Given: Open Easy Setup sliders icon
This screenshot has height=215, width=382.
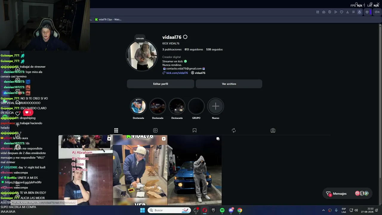Looking at the screenshot, I should tap(353, 12).
